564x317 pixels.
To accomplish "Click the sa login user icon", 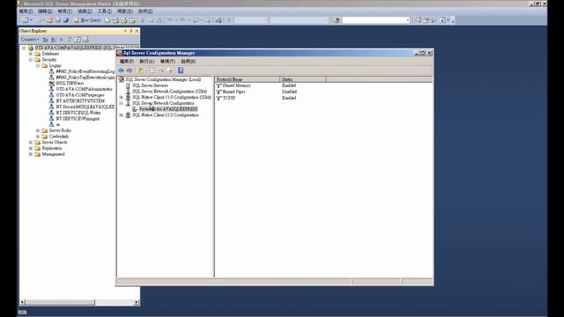I will 51,124.
